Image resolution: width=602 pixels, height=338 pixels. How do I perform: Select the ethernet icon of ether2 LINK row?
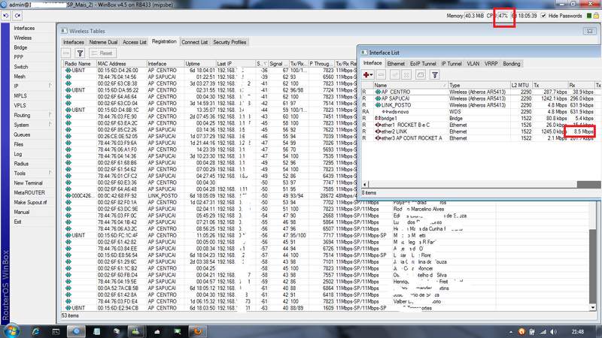point(379,131)
